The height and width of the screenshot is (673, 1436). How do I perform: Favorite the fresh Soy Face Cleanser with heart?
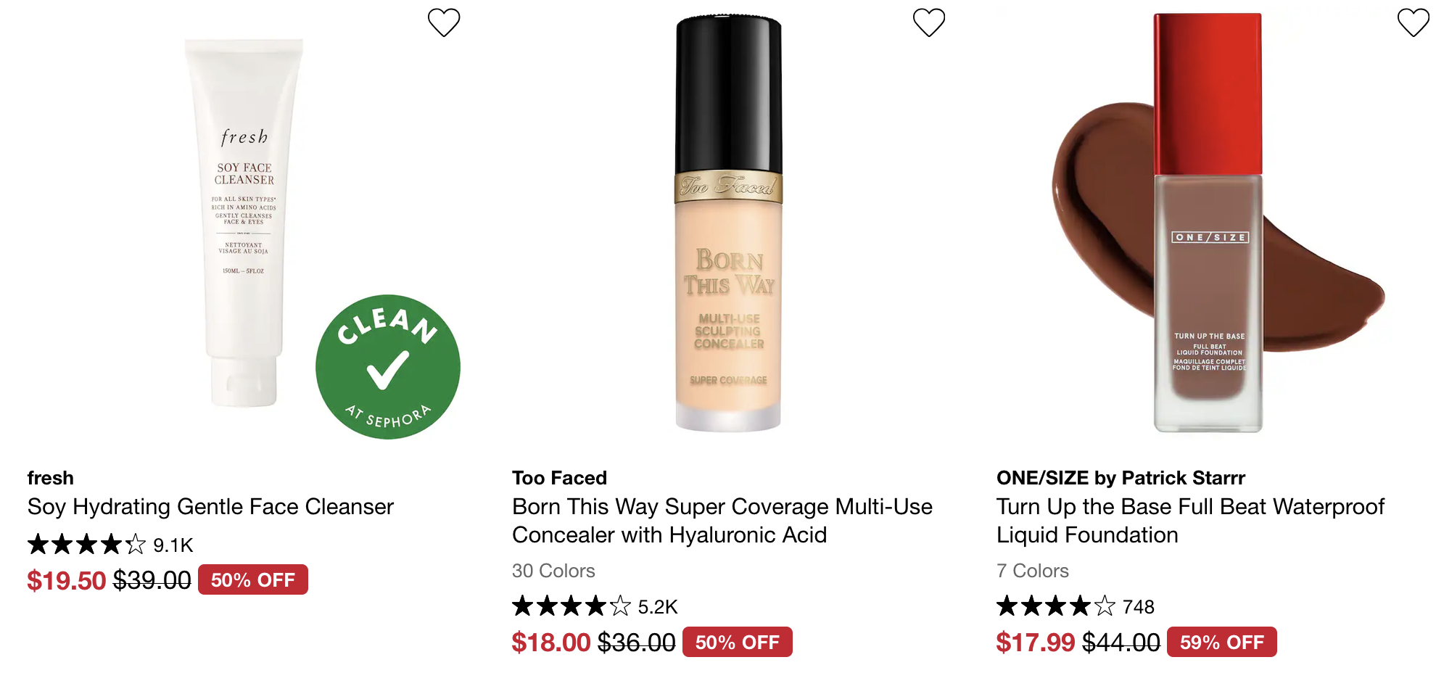point(444,22)
